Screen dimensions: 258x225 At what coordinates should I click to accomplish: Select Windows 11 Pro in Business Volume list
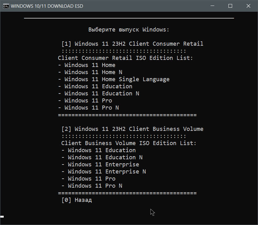coord(89,178)
